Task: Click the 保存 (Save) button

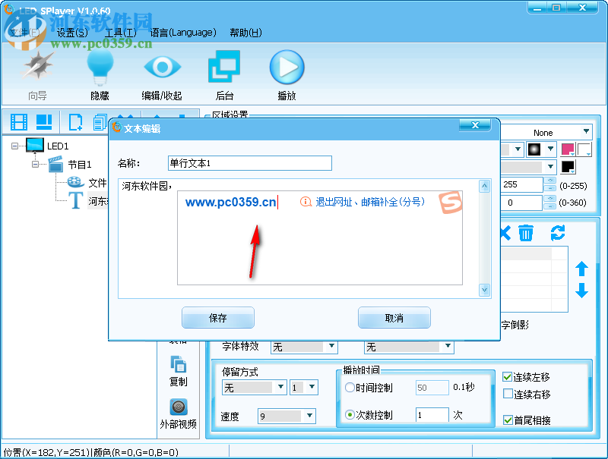Action: (217, 317)
